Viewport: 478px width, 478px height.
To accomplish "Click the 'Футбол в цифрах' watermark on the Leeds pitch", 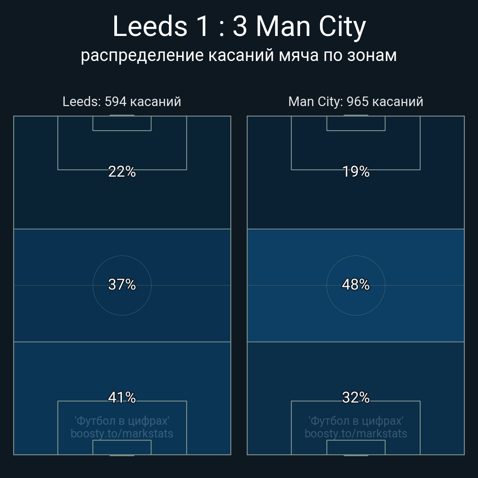I will tap(122, 421).
